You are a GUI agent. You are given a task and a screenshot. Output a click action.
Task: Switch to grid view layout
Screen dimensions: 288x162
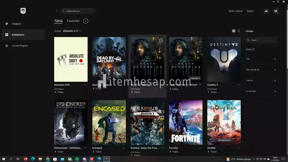pos(234,31)
